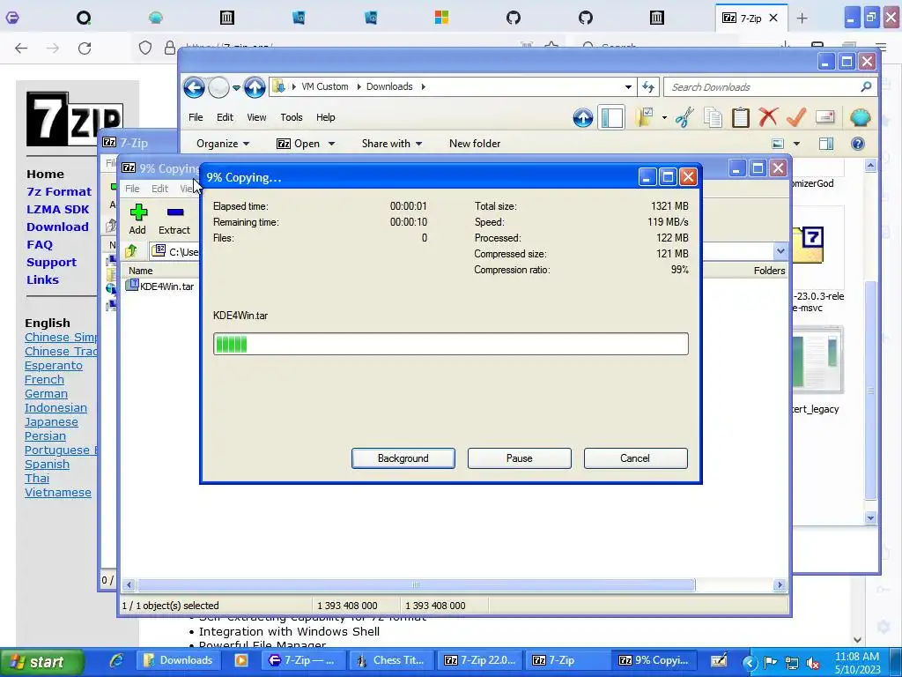Open the address bar history dropdown
This screenshot has height=677, width=902.
628,87
